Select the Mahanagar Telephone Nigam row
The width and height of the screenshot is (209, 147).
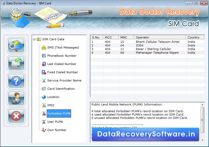pos(148,53)
